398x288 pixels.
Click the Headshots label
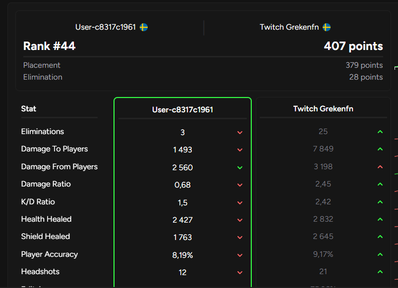coord(40,272)
